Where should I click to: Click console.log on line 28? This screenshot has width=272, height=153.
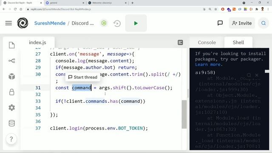(71, 61)
